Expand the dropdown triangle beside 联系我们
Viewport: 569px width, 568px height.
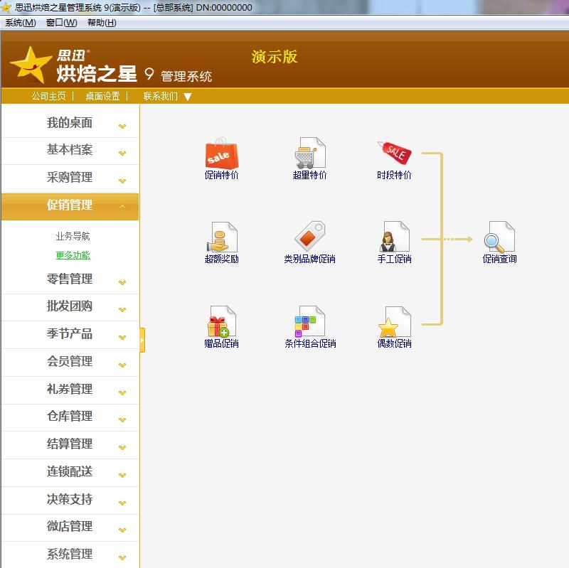pyautogui.click(x=188, y=97)
